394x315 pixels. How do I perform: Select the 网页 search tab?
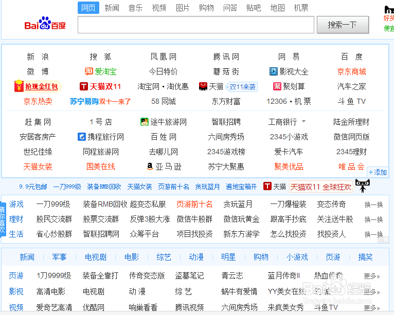pos(88,8)
